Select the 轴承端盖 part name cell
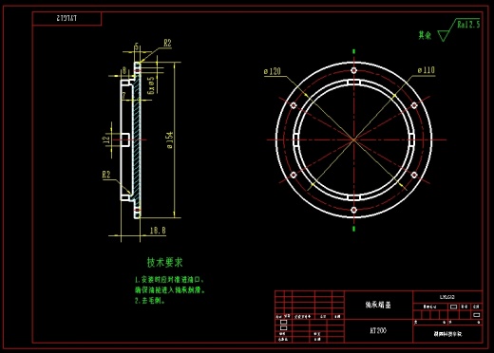 click(378, 305)
